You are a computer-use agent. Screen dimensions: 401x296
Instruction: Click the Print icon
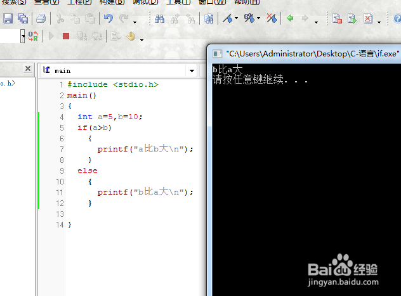[41, 18]
